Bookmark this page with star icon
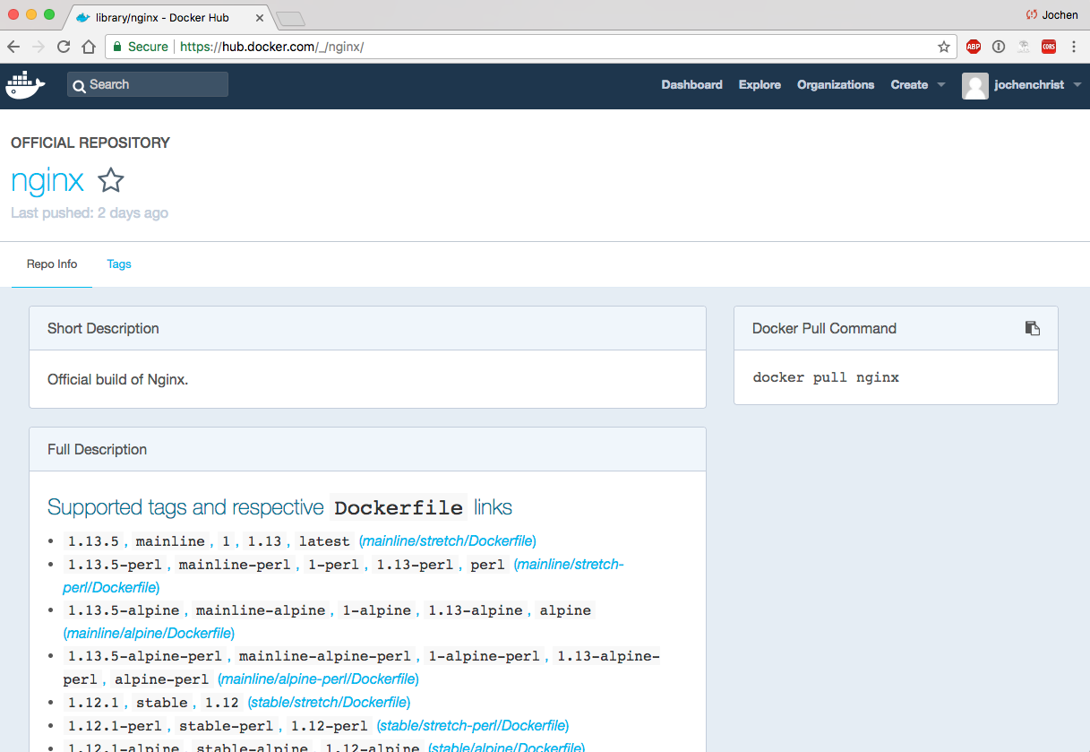The height and width of the screenshot is (752, 1090). (944, 47)
